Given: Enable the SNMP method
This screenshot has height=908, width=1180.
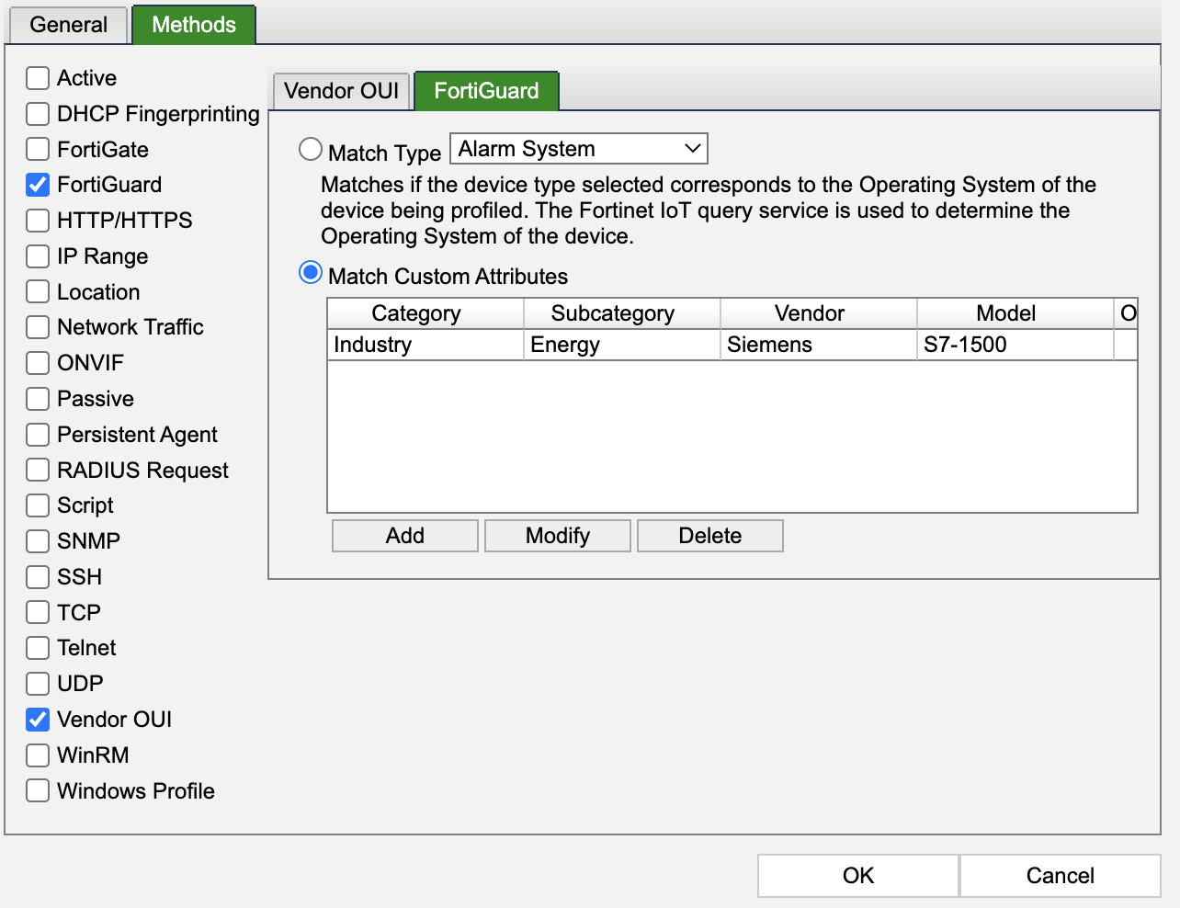Looking at the screenshot, I should (37, 541).
